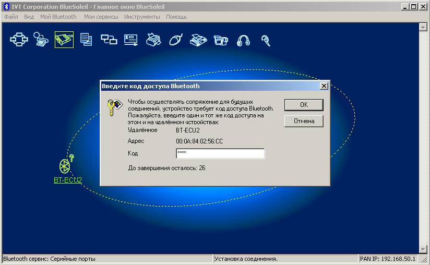Viewport: 430px width, 265px height.
Task: Open the Мой Bluetooth menu
Action: pos(58,17)
